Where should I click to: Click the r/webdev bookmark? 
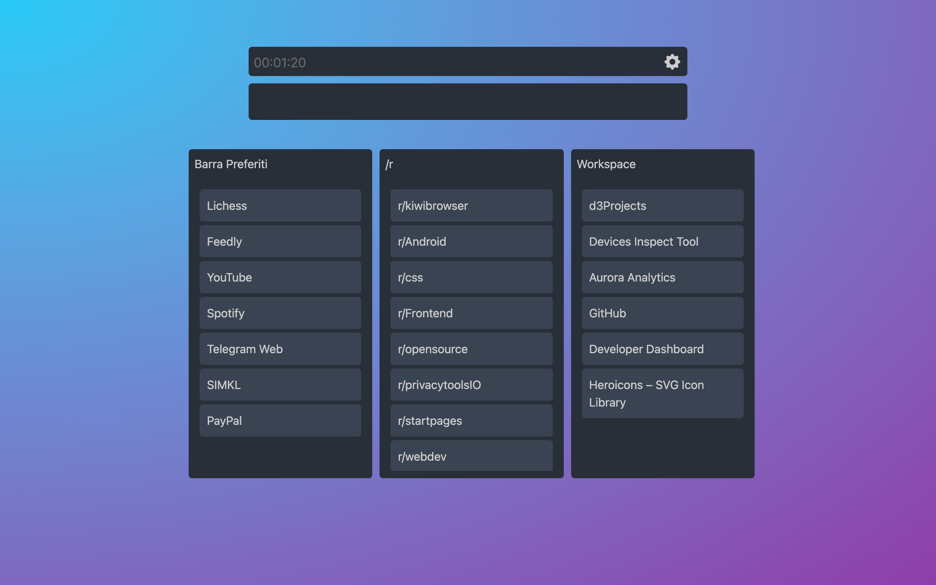(x=471, y=456)
